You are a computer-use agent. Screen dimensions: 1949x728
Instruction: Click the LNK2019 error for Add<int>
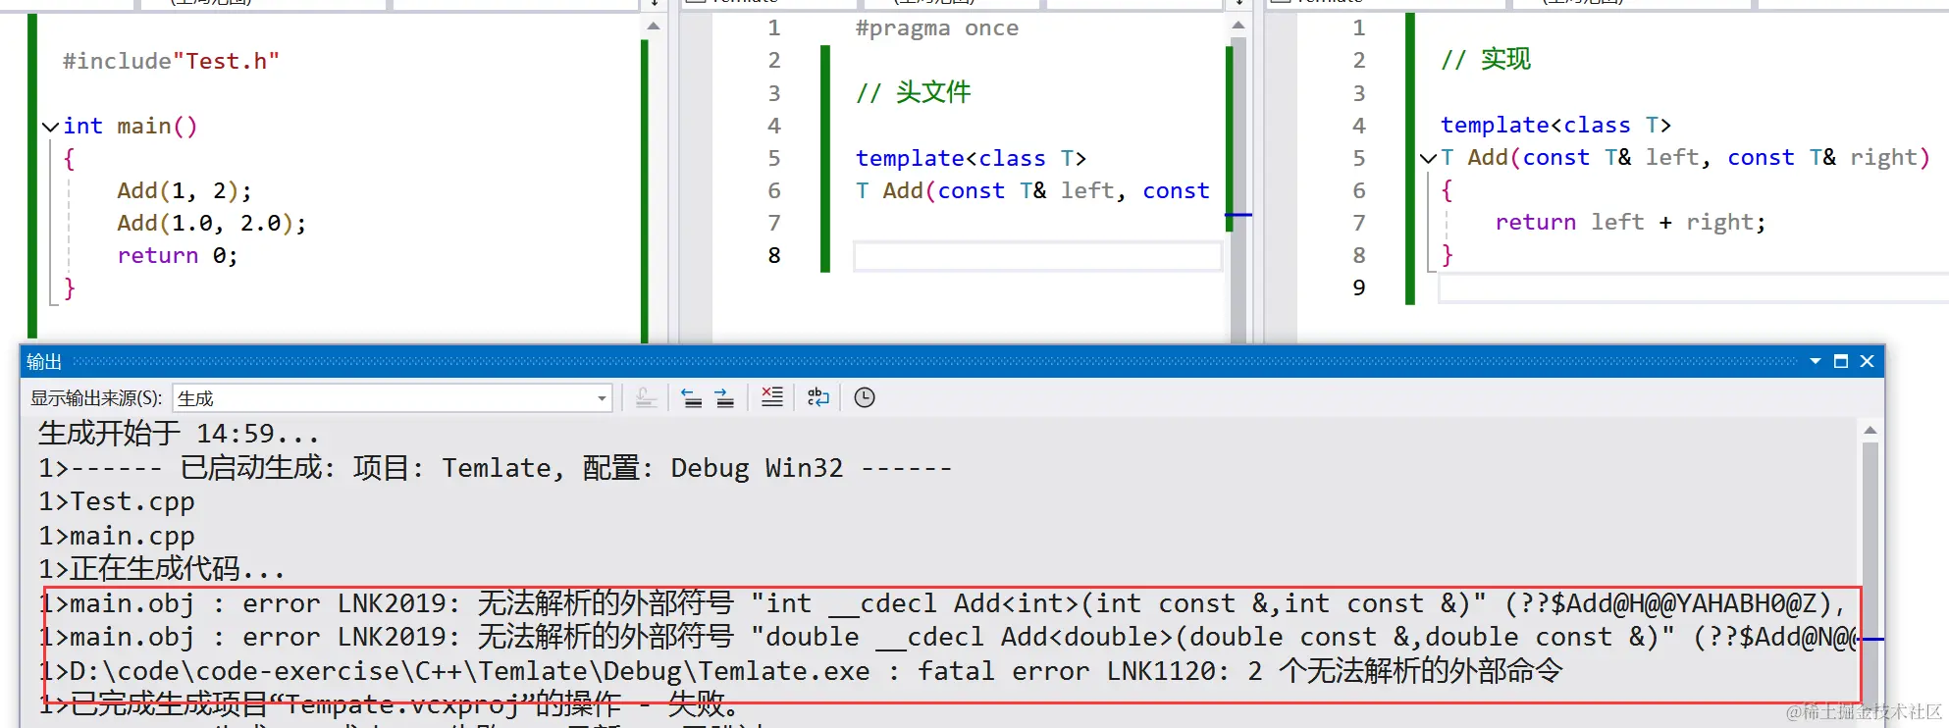click(x=943, y=603)
